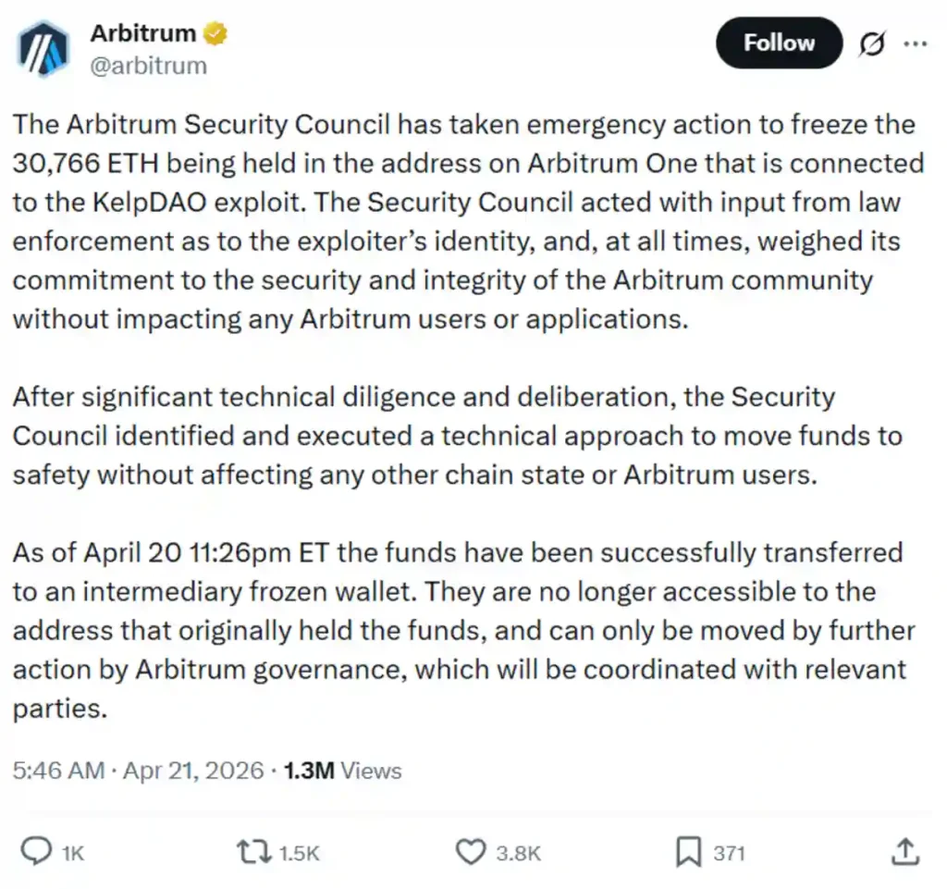
Task: Click the Arbitrum display name
Action: 143,32
